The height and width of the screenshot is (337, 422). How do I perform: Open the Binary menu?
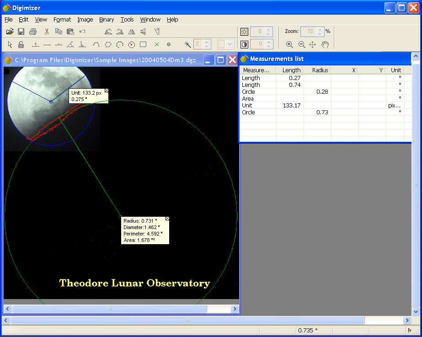click(107, 20)
